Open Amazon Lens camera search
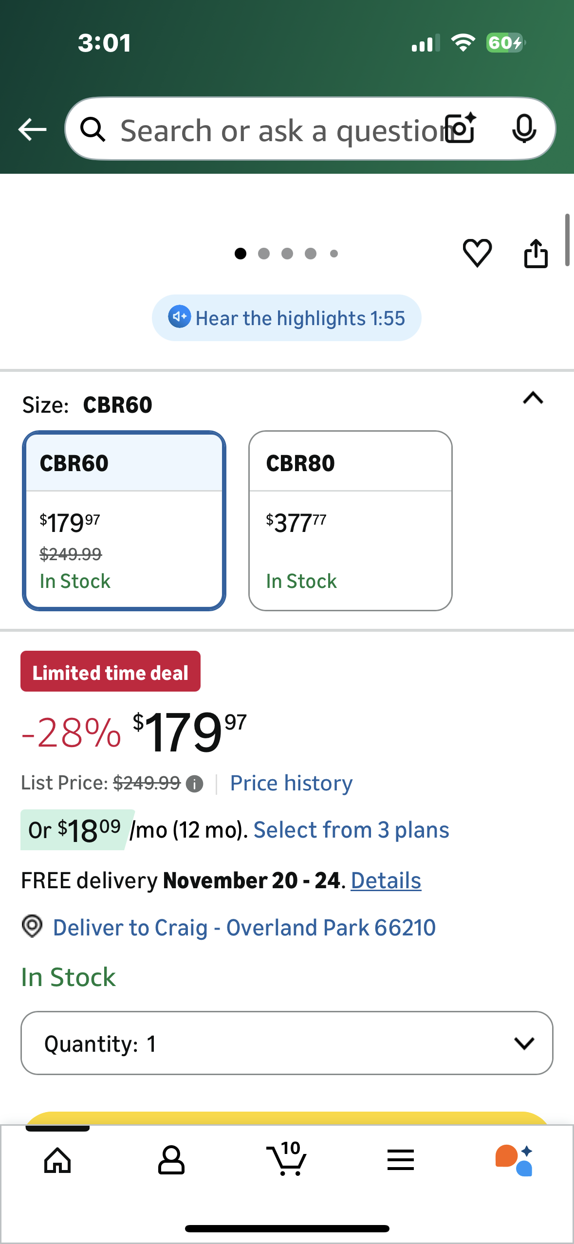This screenshot has height=1244, width=574. (x=458, y=129)
